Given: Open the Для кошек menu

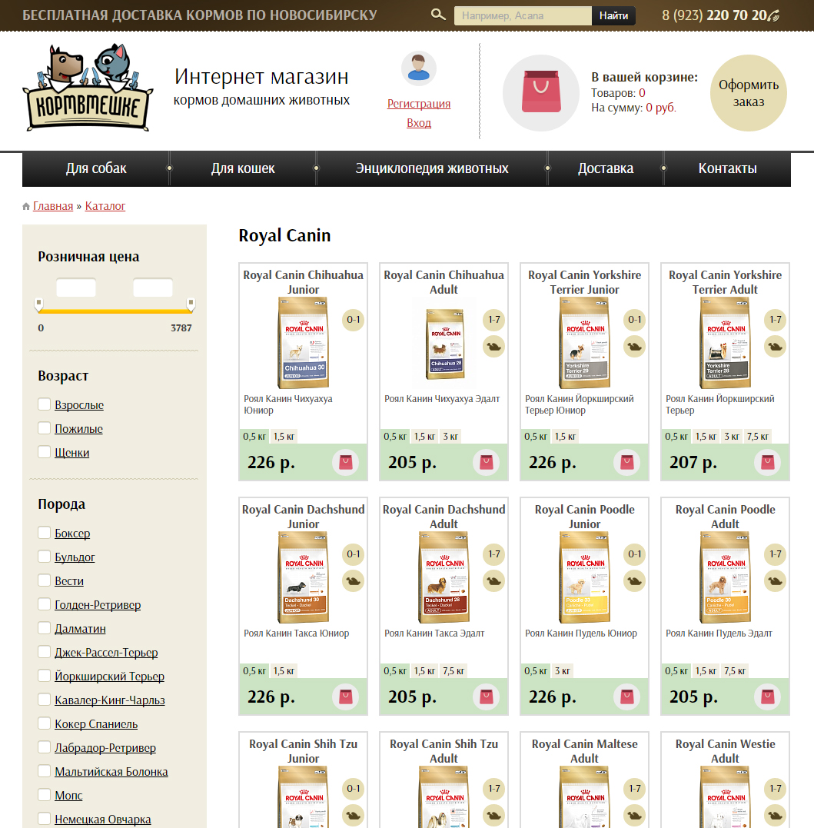Looking at the screenshot, I should coord(243,168).
